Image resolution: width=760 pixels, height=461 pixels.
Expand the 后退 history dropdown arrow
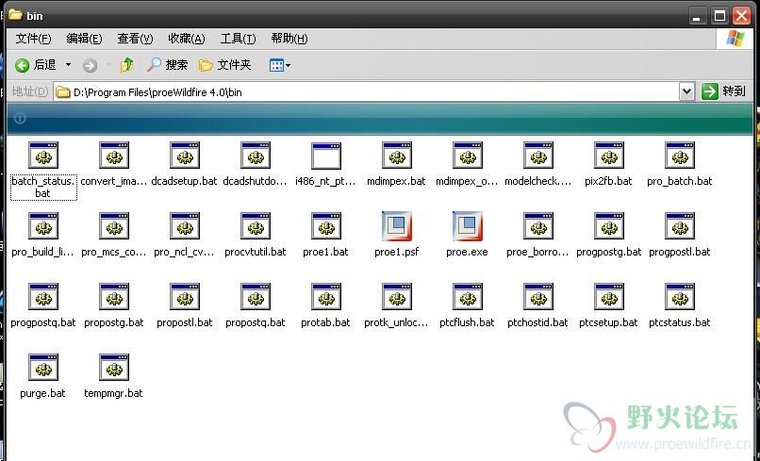(x=68, y=65)
